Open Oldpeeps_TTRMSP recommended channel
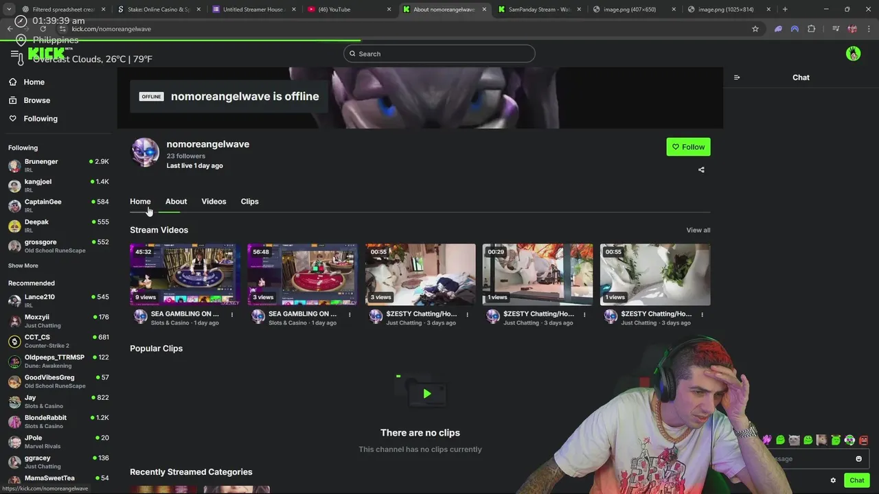The height and width of the screenshot is (494, 879). (58, 361)
